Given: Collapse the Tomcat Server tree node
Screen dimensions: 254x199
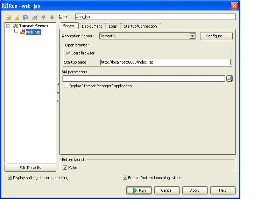Looking at the screenshot, I should click(8, 26).
